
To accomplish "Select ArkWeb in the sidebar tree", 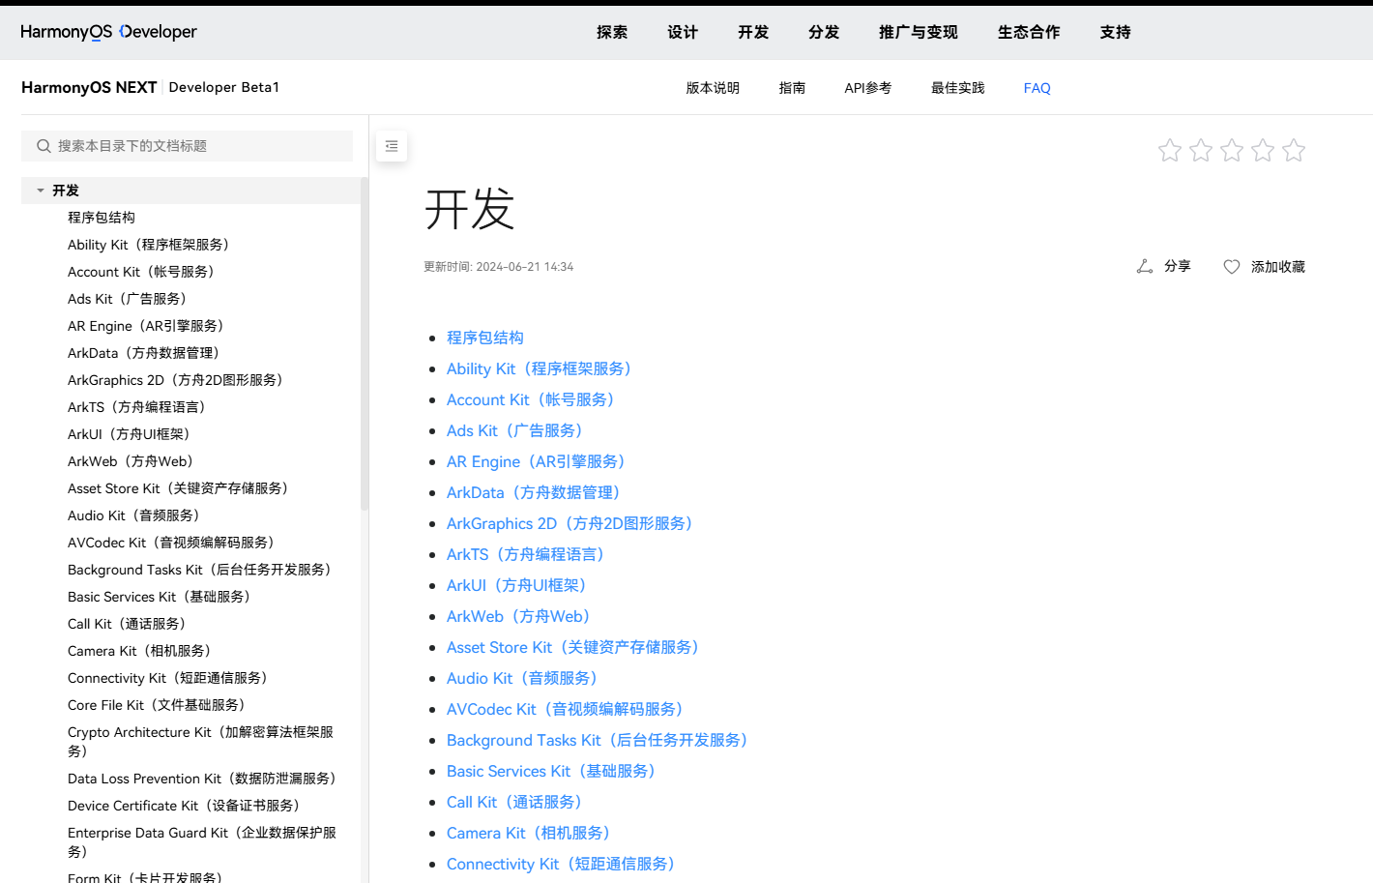I will 134,461.
